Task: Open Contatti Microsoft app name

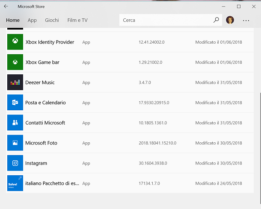Action: pos(45,123)
